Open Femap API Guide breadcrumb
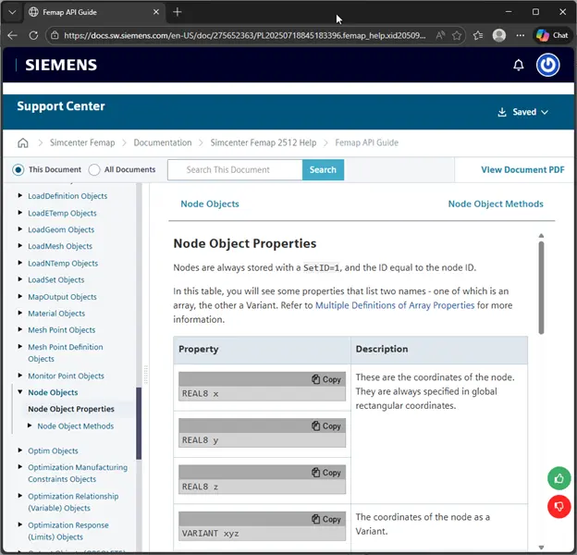This screenshot has height=555, width=577. (366, 142)
